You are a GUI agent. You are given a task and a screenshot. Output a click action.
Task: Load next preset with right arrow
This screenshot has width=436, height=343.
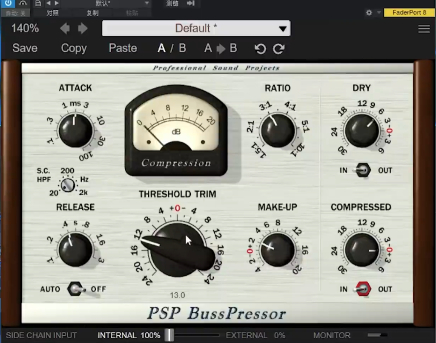(83, 29)
